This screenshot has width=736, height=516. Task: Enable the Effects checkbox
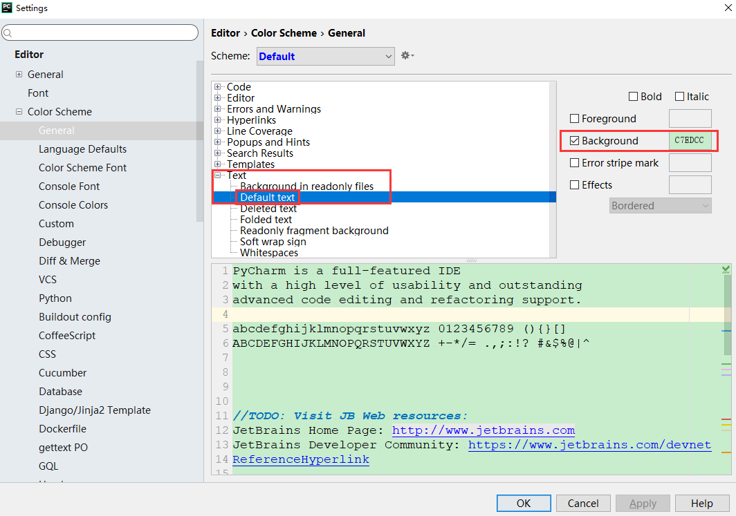tap(574, 184)
